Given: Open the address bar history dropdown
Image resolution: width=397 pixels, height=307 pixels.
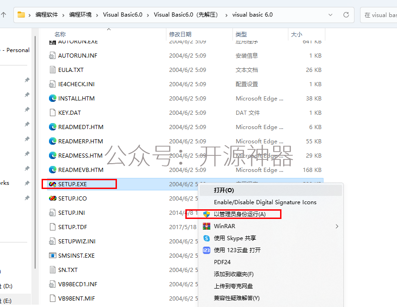Looking at the screenshot, I should click(330, 15).
